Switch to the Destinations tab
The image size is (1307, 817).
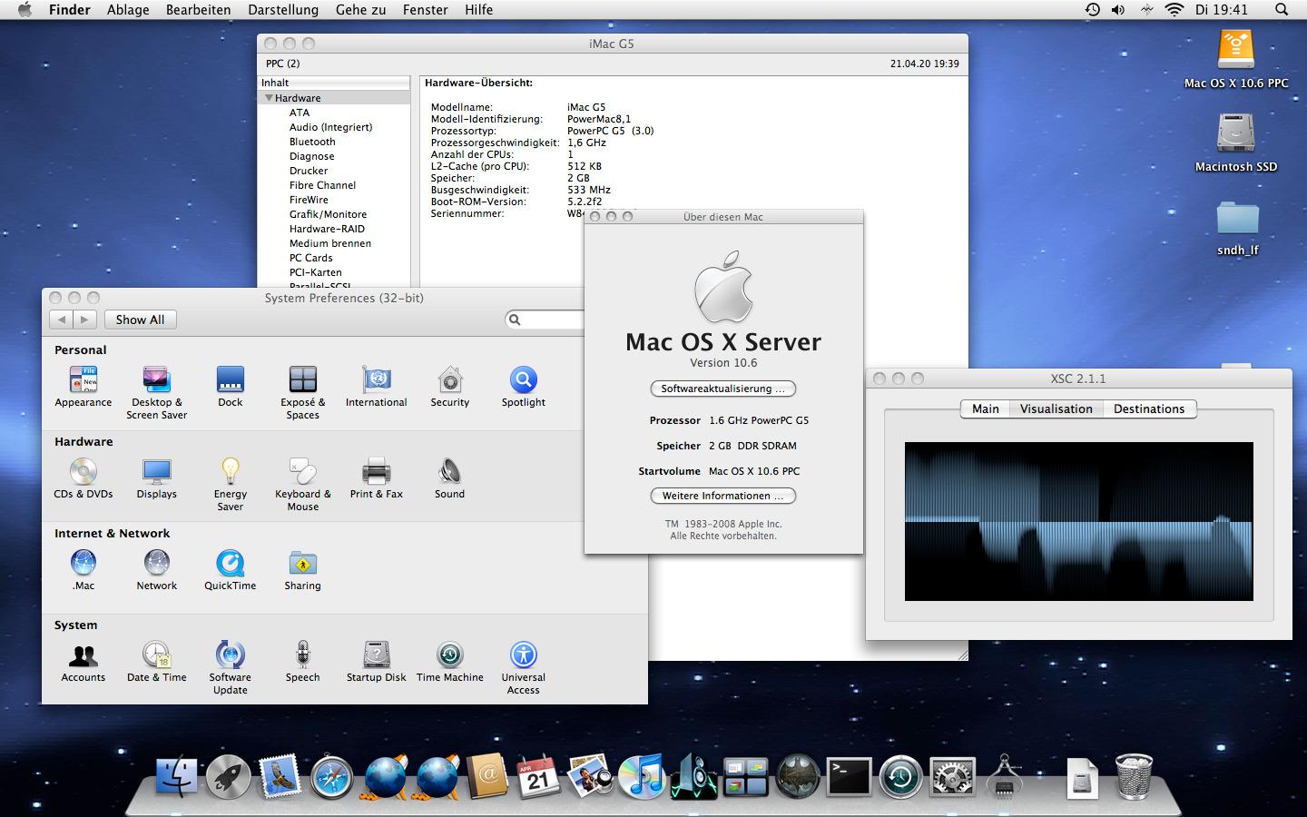coord(1148,409)
